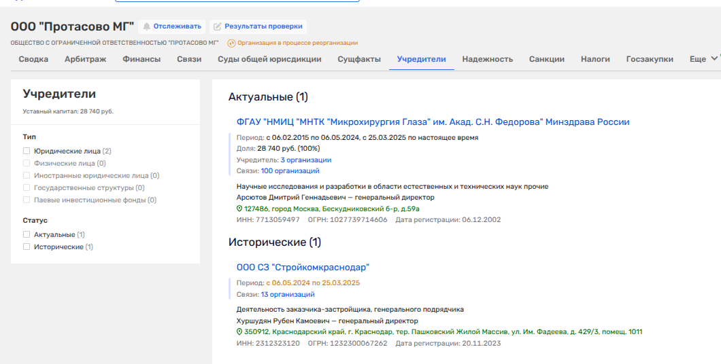Toggle Государственные структуры checkbox
This screenshot has height=364, width=721.
point(27,187)
